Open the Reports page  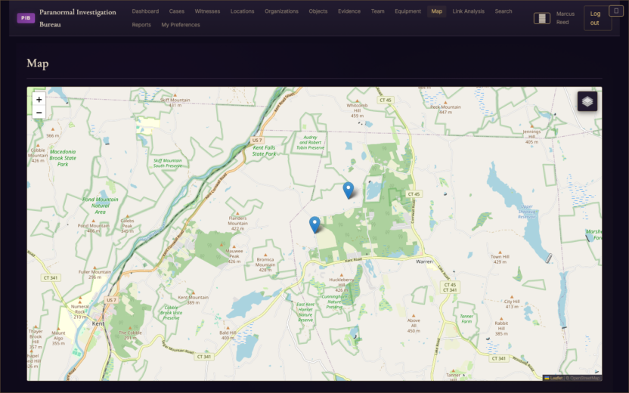141,25
